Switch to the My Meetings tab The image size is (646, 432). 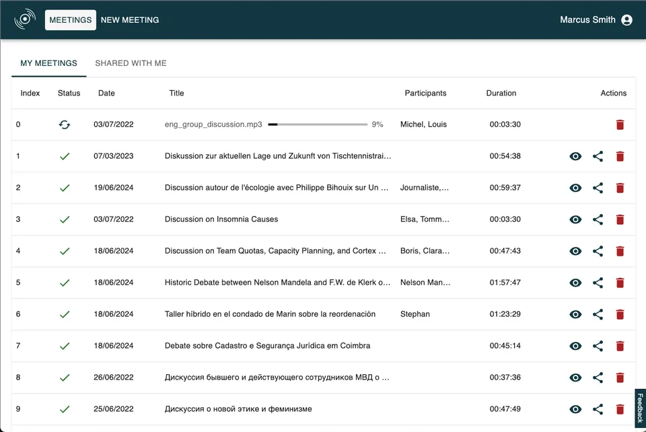[48, 63]
